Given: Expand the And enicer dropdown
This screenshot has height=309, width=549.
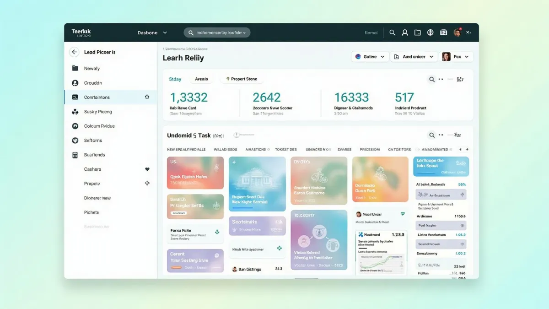Looking at the screenshot, I should click(x=414, y=57).
